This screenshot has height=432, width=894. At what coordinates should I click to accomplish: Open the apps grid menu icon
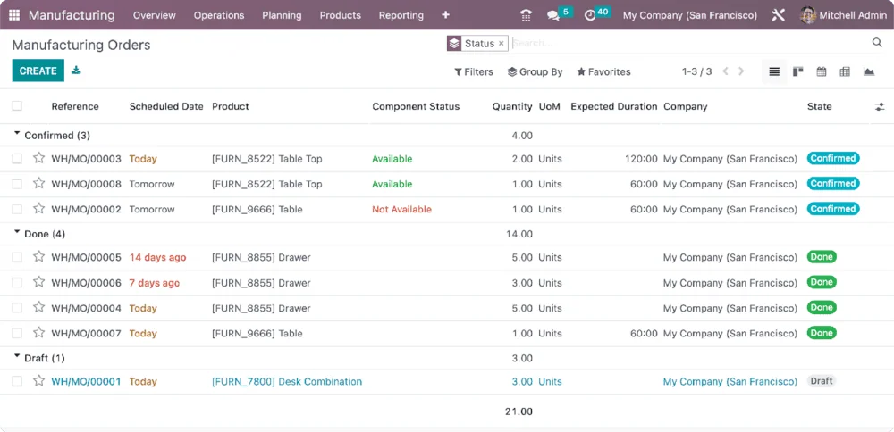click(x=14, y=15)
